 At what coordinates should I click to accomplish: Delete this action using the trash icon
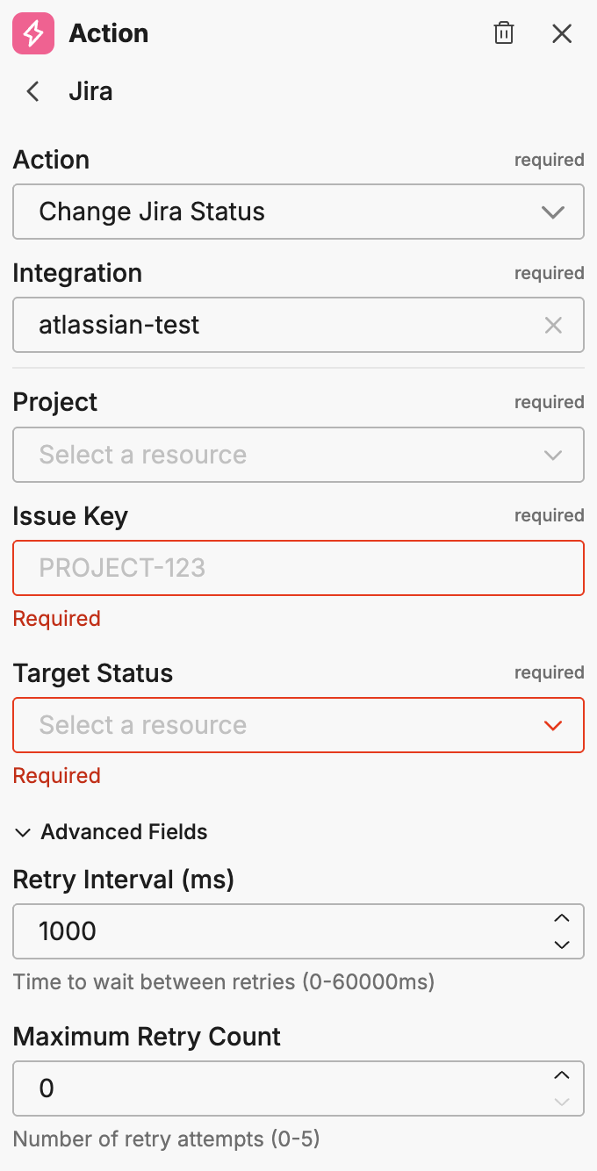[503, 33]
